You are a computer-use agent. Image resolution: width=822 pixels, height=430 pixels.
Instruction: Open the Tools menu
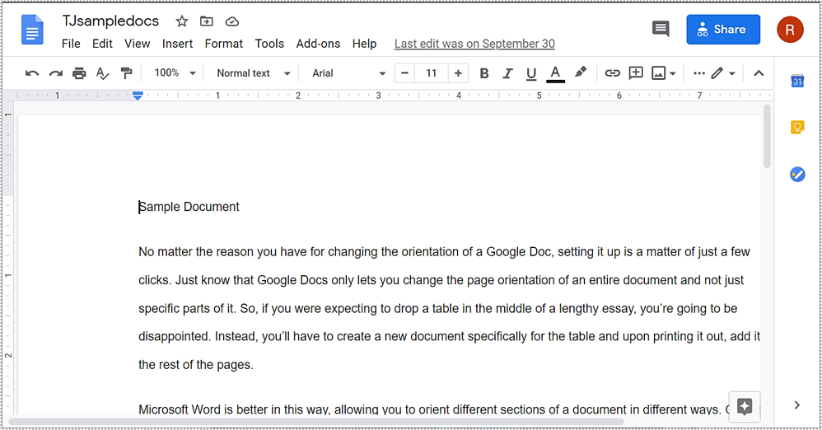tap(269, 44)
